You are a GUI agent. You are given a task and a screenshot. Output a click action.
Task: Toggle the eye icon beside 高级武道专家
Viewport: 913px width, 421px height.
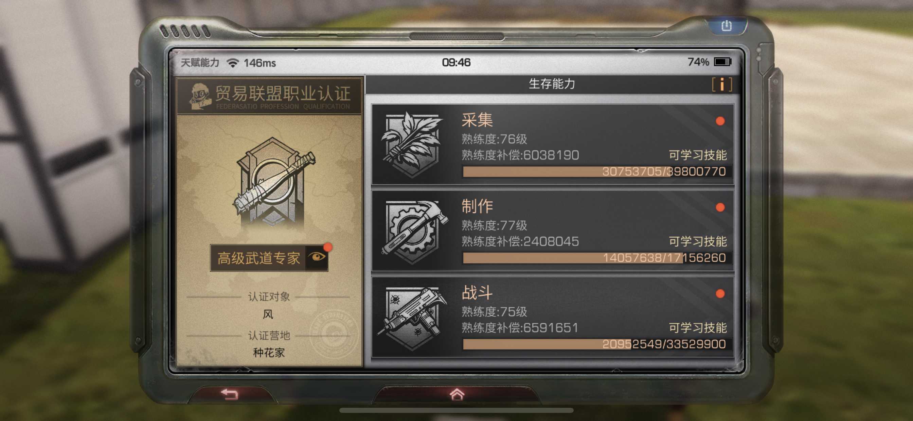pos(317,257)
